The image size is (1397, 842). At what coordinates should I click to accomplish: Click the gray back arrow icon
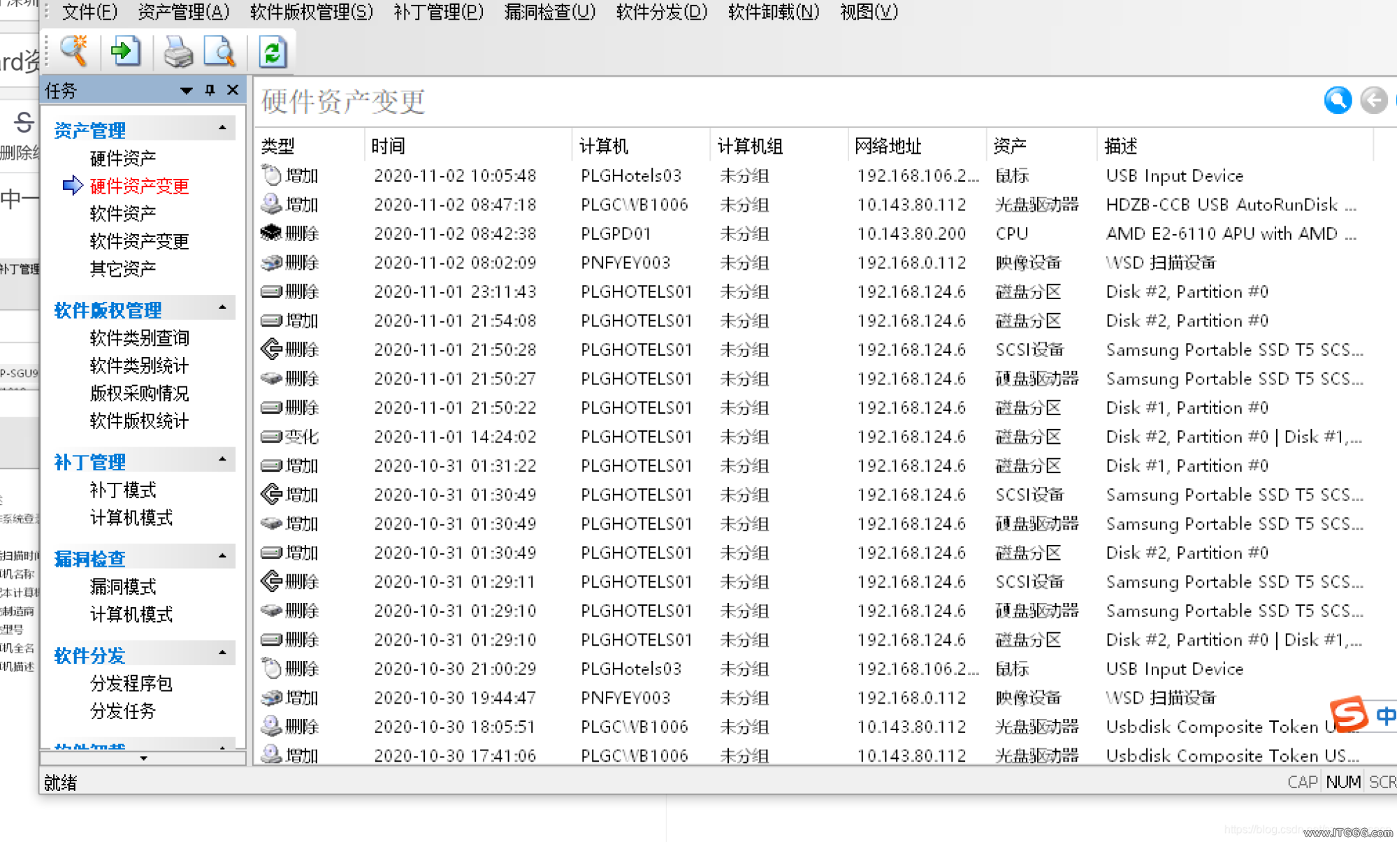click(1373, 101)
